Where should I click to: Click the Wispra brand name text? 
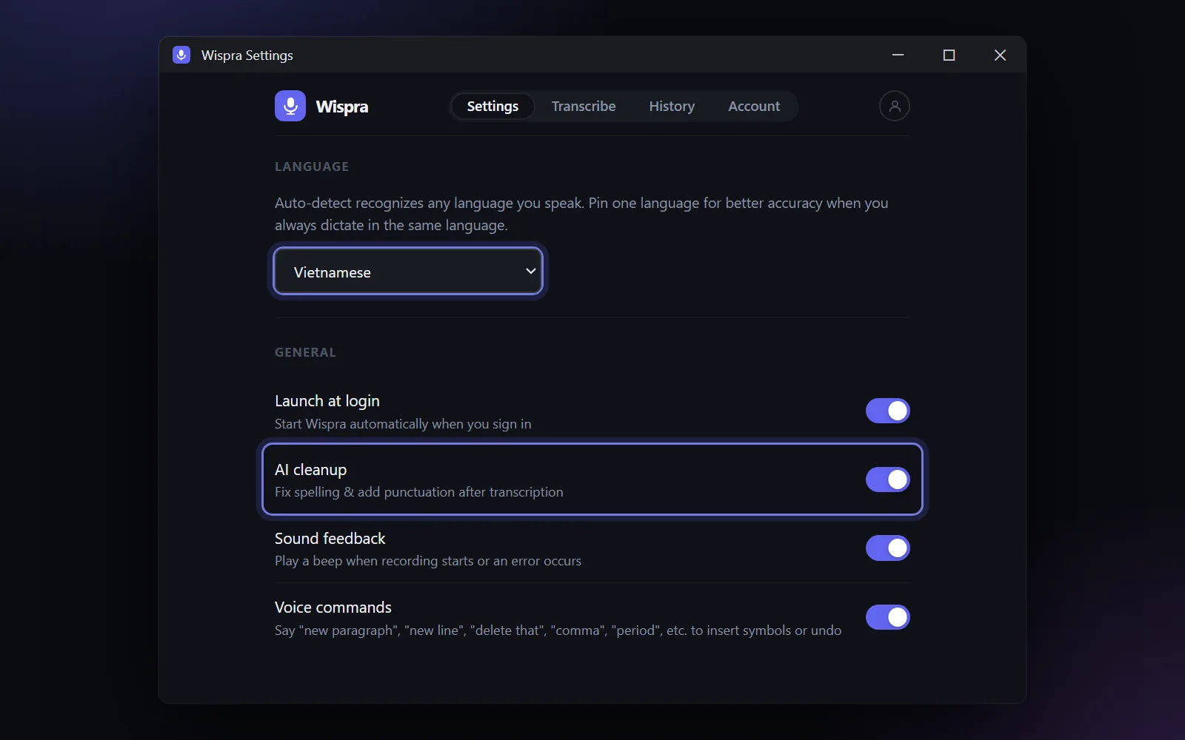pyautogui.click(x=342, y=107)
